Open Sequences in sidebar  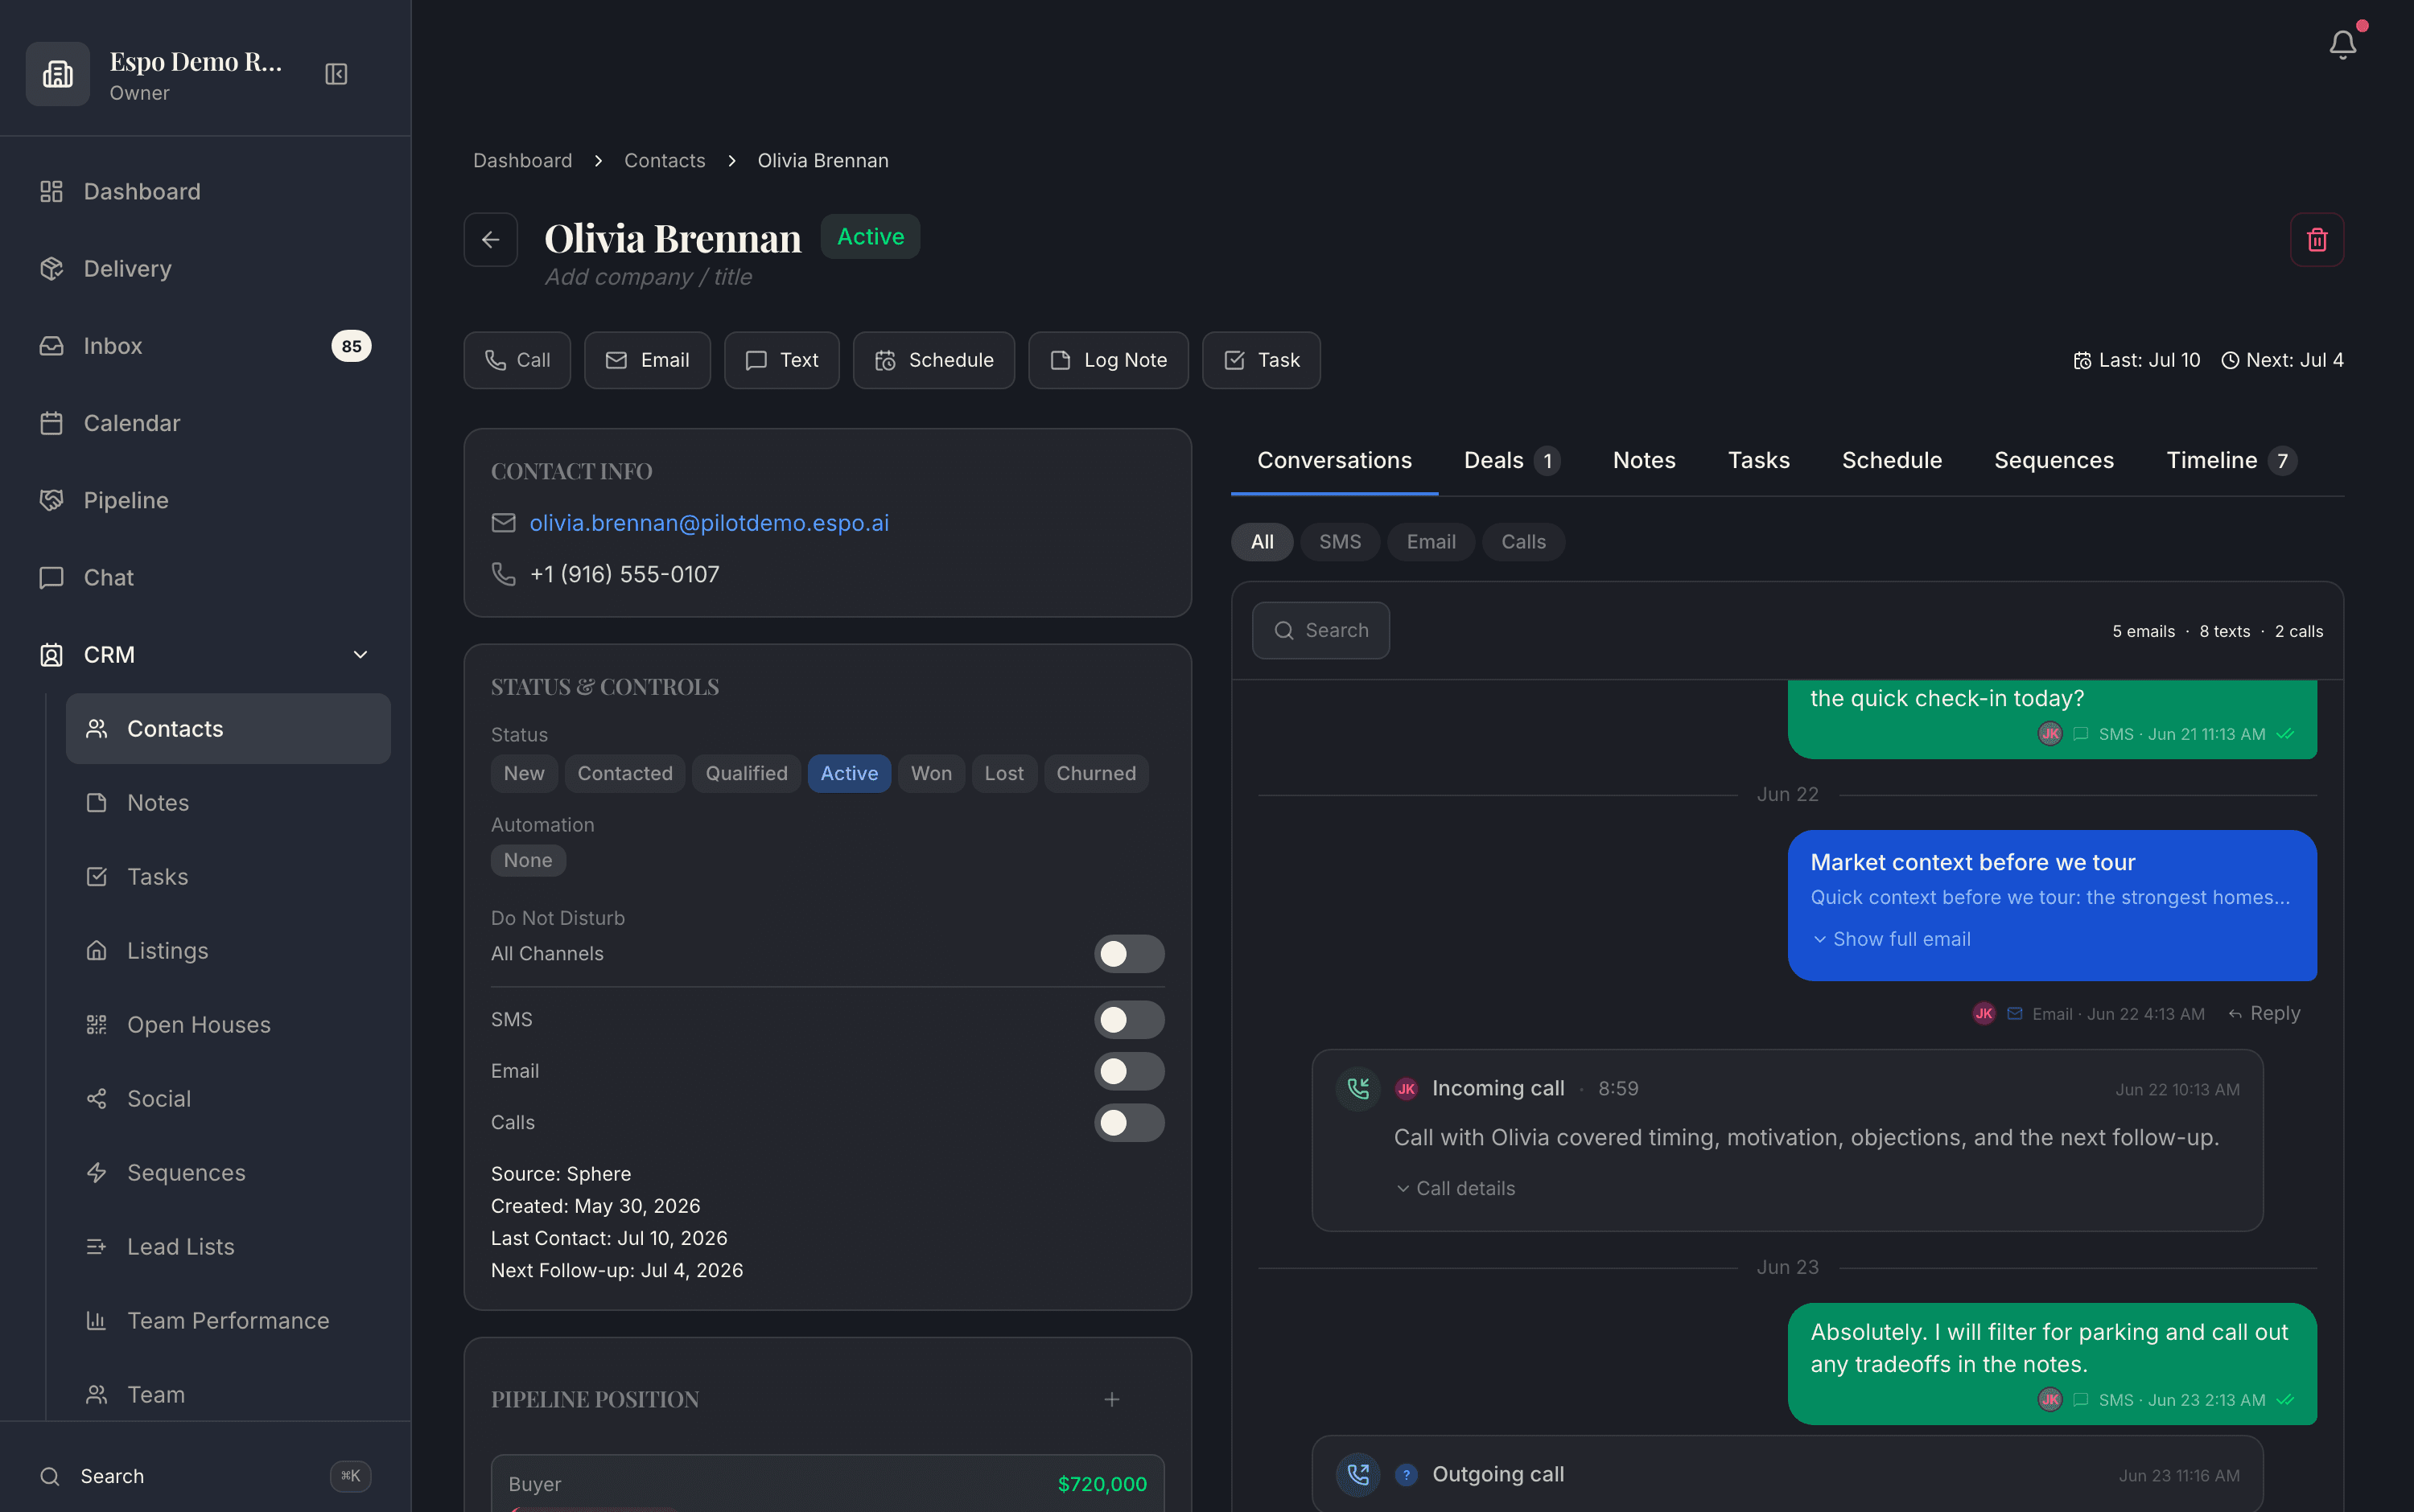click(x=228, y=1172)
